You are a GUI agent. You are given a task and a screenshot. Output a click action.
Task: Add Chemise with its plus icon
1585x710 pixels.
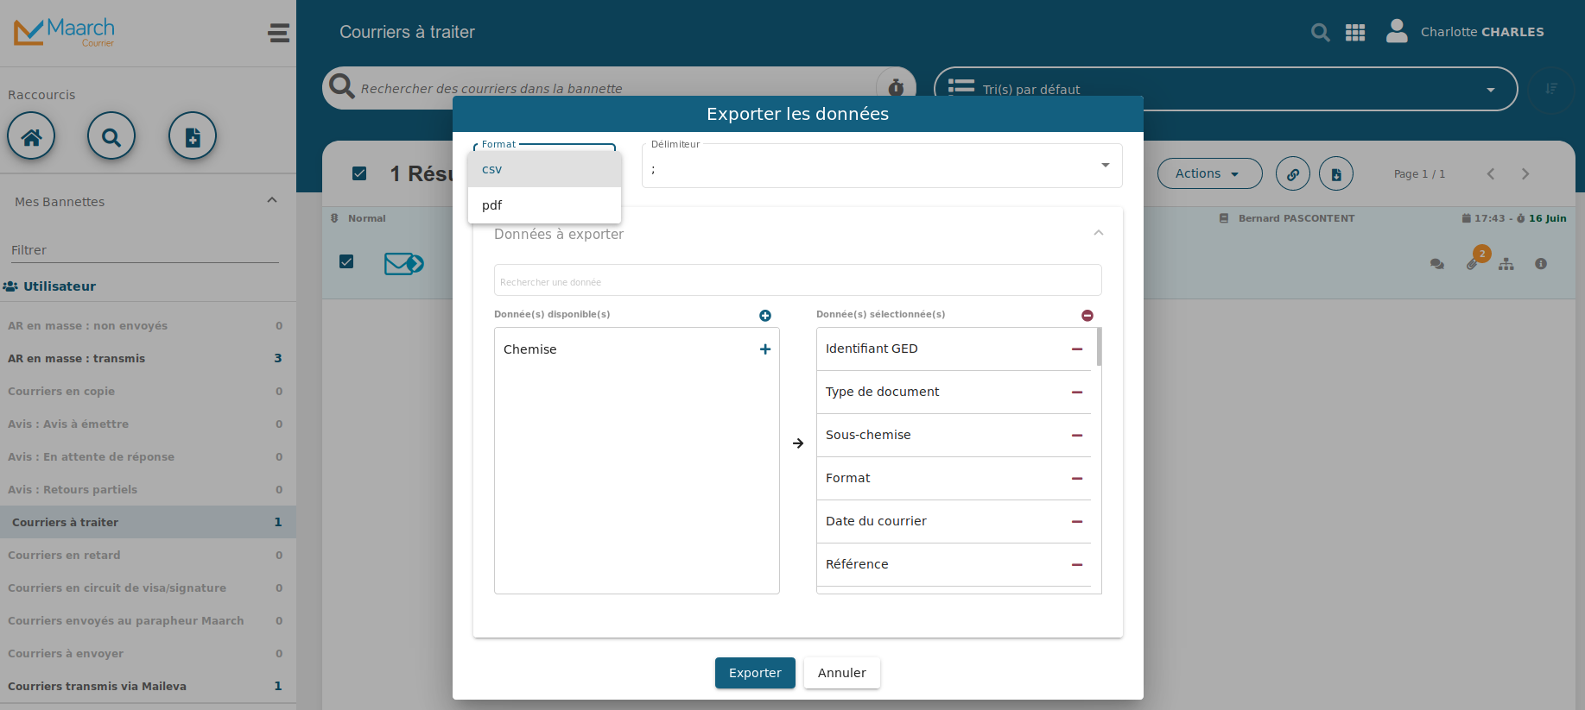pyautogui.click(x=765, y=349)
